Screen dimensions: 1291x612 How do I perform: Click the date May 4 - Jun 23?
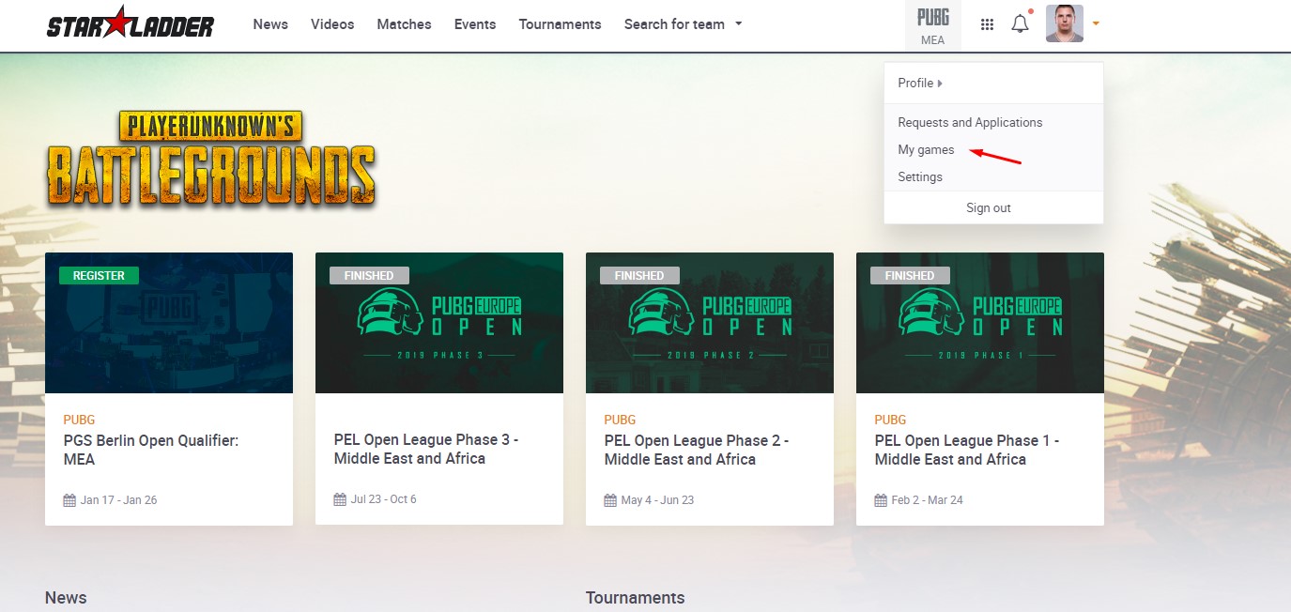pyautogui.click(x=658, y=500)
